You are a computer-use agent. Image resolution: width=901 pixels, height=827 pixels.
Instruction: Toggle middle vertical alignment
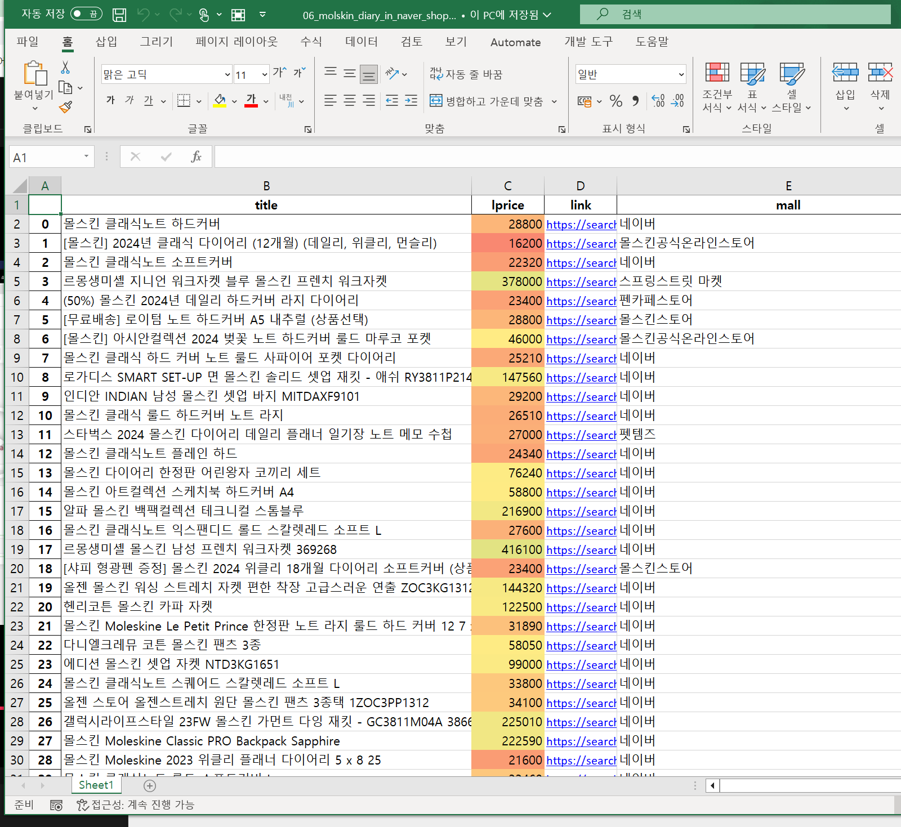[x=350, y=73]
